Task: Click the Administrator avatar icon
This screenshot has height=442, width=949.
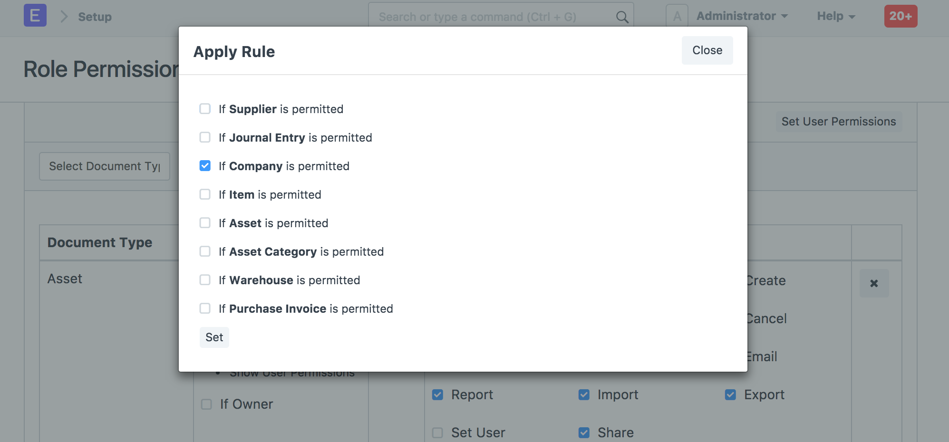Action: point(677,16)
